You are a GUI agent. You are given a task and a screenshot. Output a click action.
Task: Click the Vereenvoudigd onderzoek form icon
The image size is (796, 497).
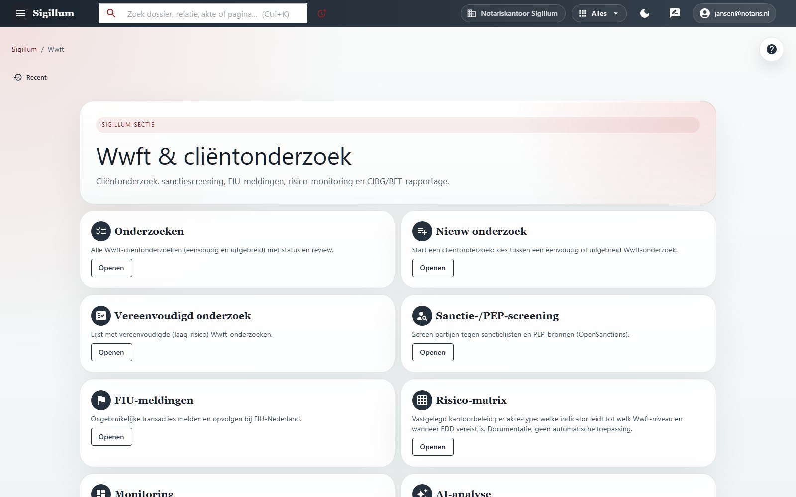100,316
